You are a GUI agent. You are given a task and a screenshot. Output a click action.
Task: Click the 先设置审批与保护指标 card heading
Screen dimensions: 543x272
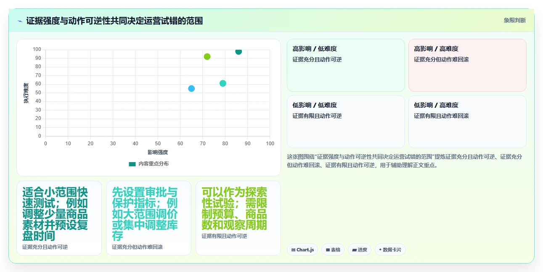(x=145, y=214)
